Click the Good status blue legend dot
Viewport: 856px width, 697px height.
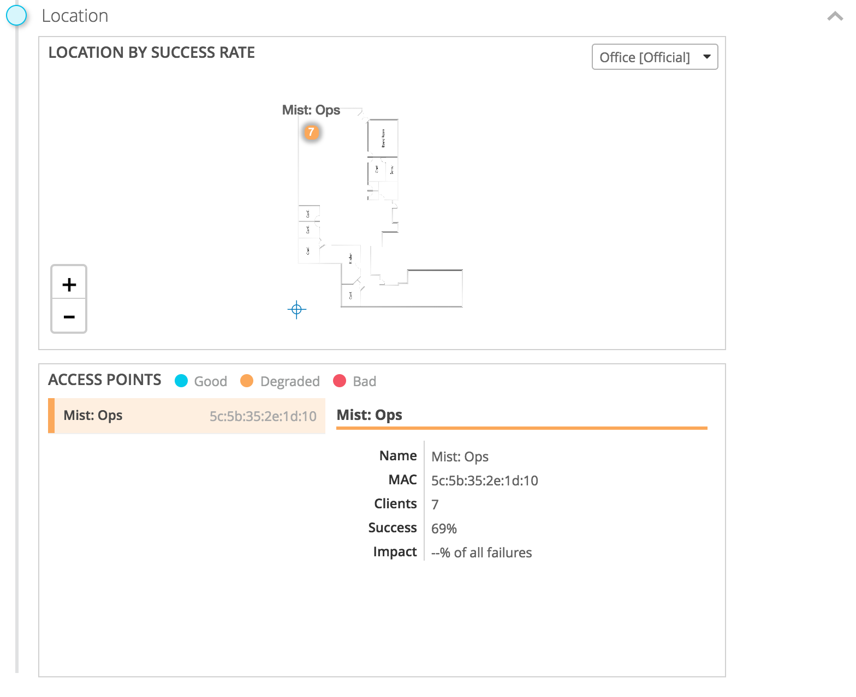pyautogui.click(x=181, y=381)
